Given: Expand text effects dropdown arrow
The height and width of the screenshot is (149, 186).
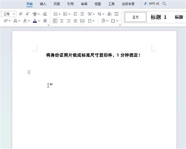Looking at the screenshot, I should 19,21.
